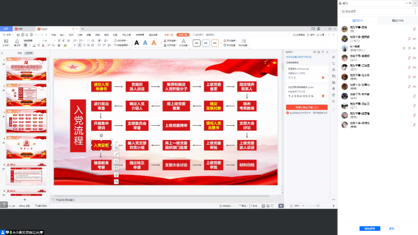Screen dimensions: 418x235
Task: Zoom in using the plus icon
Action: 333,206
